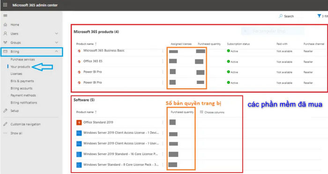The height and width of the screenshot is (174, 328).
Task: Click Microsoft 365 Business Basic product icon
Action: point(79,51)
